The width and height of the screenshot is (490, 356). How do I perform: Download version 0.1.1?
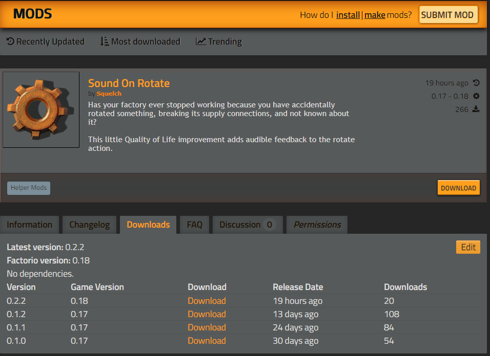click(x=207, y=328)
